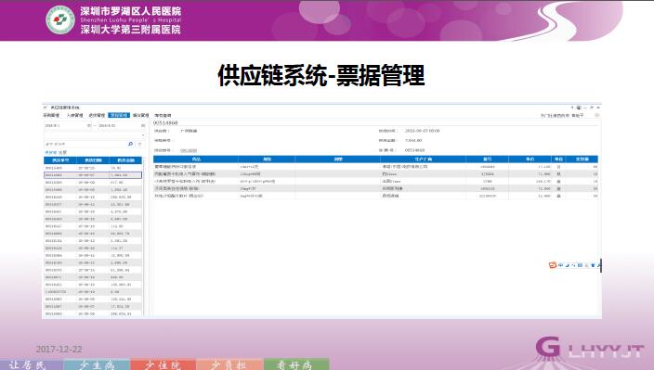Open the calendar picker for start date
This screenshot has height=370, width=654.
[89, 125]
